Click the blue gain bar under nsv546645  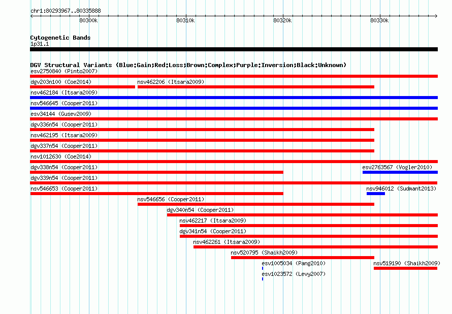[234, 108]
